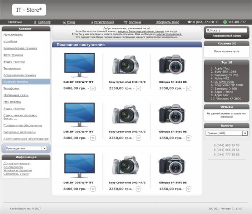Open the Гривны (UAH) currency dropdown

tap(227, 133)
